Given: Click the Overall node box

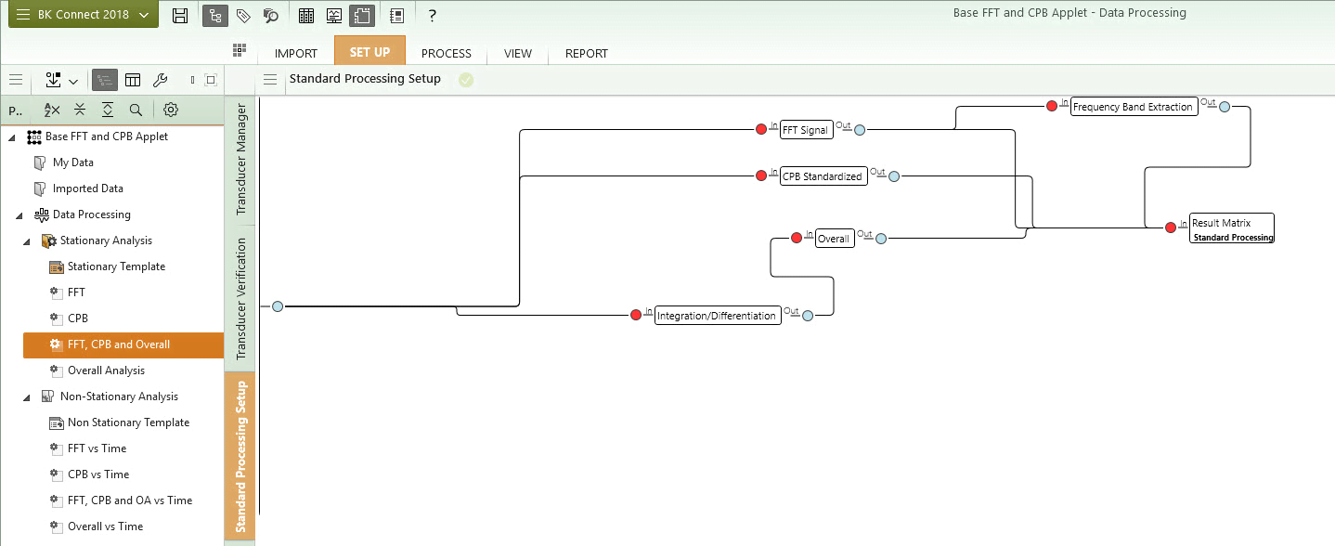Looking at the screenshot, I should coord(834,239).
